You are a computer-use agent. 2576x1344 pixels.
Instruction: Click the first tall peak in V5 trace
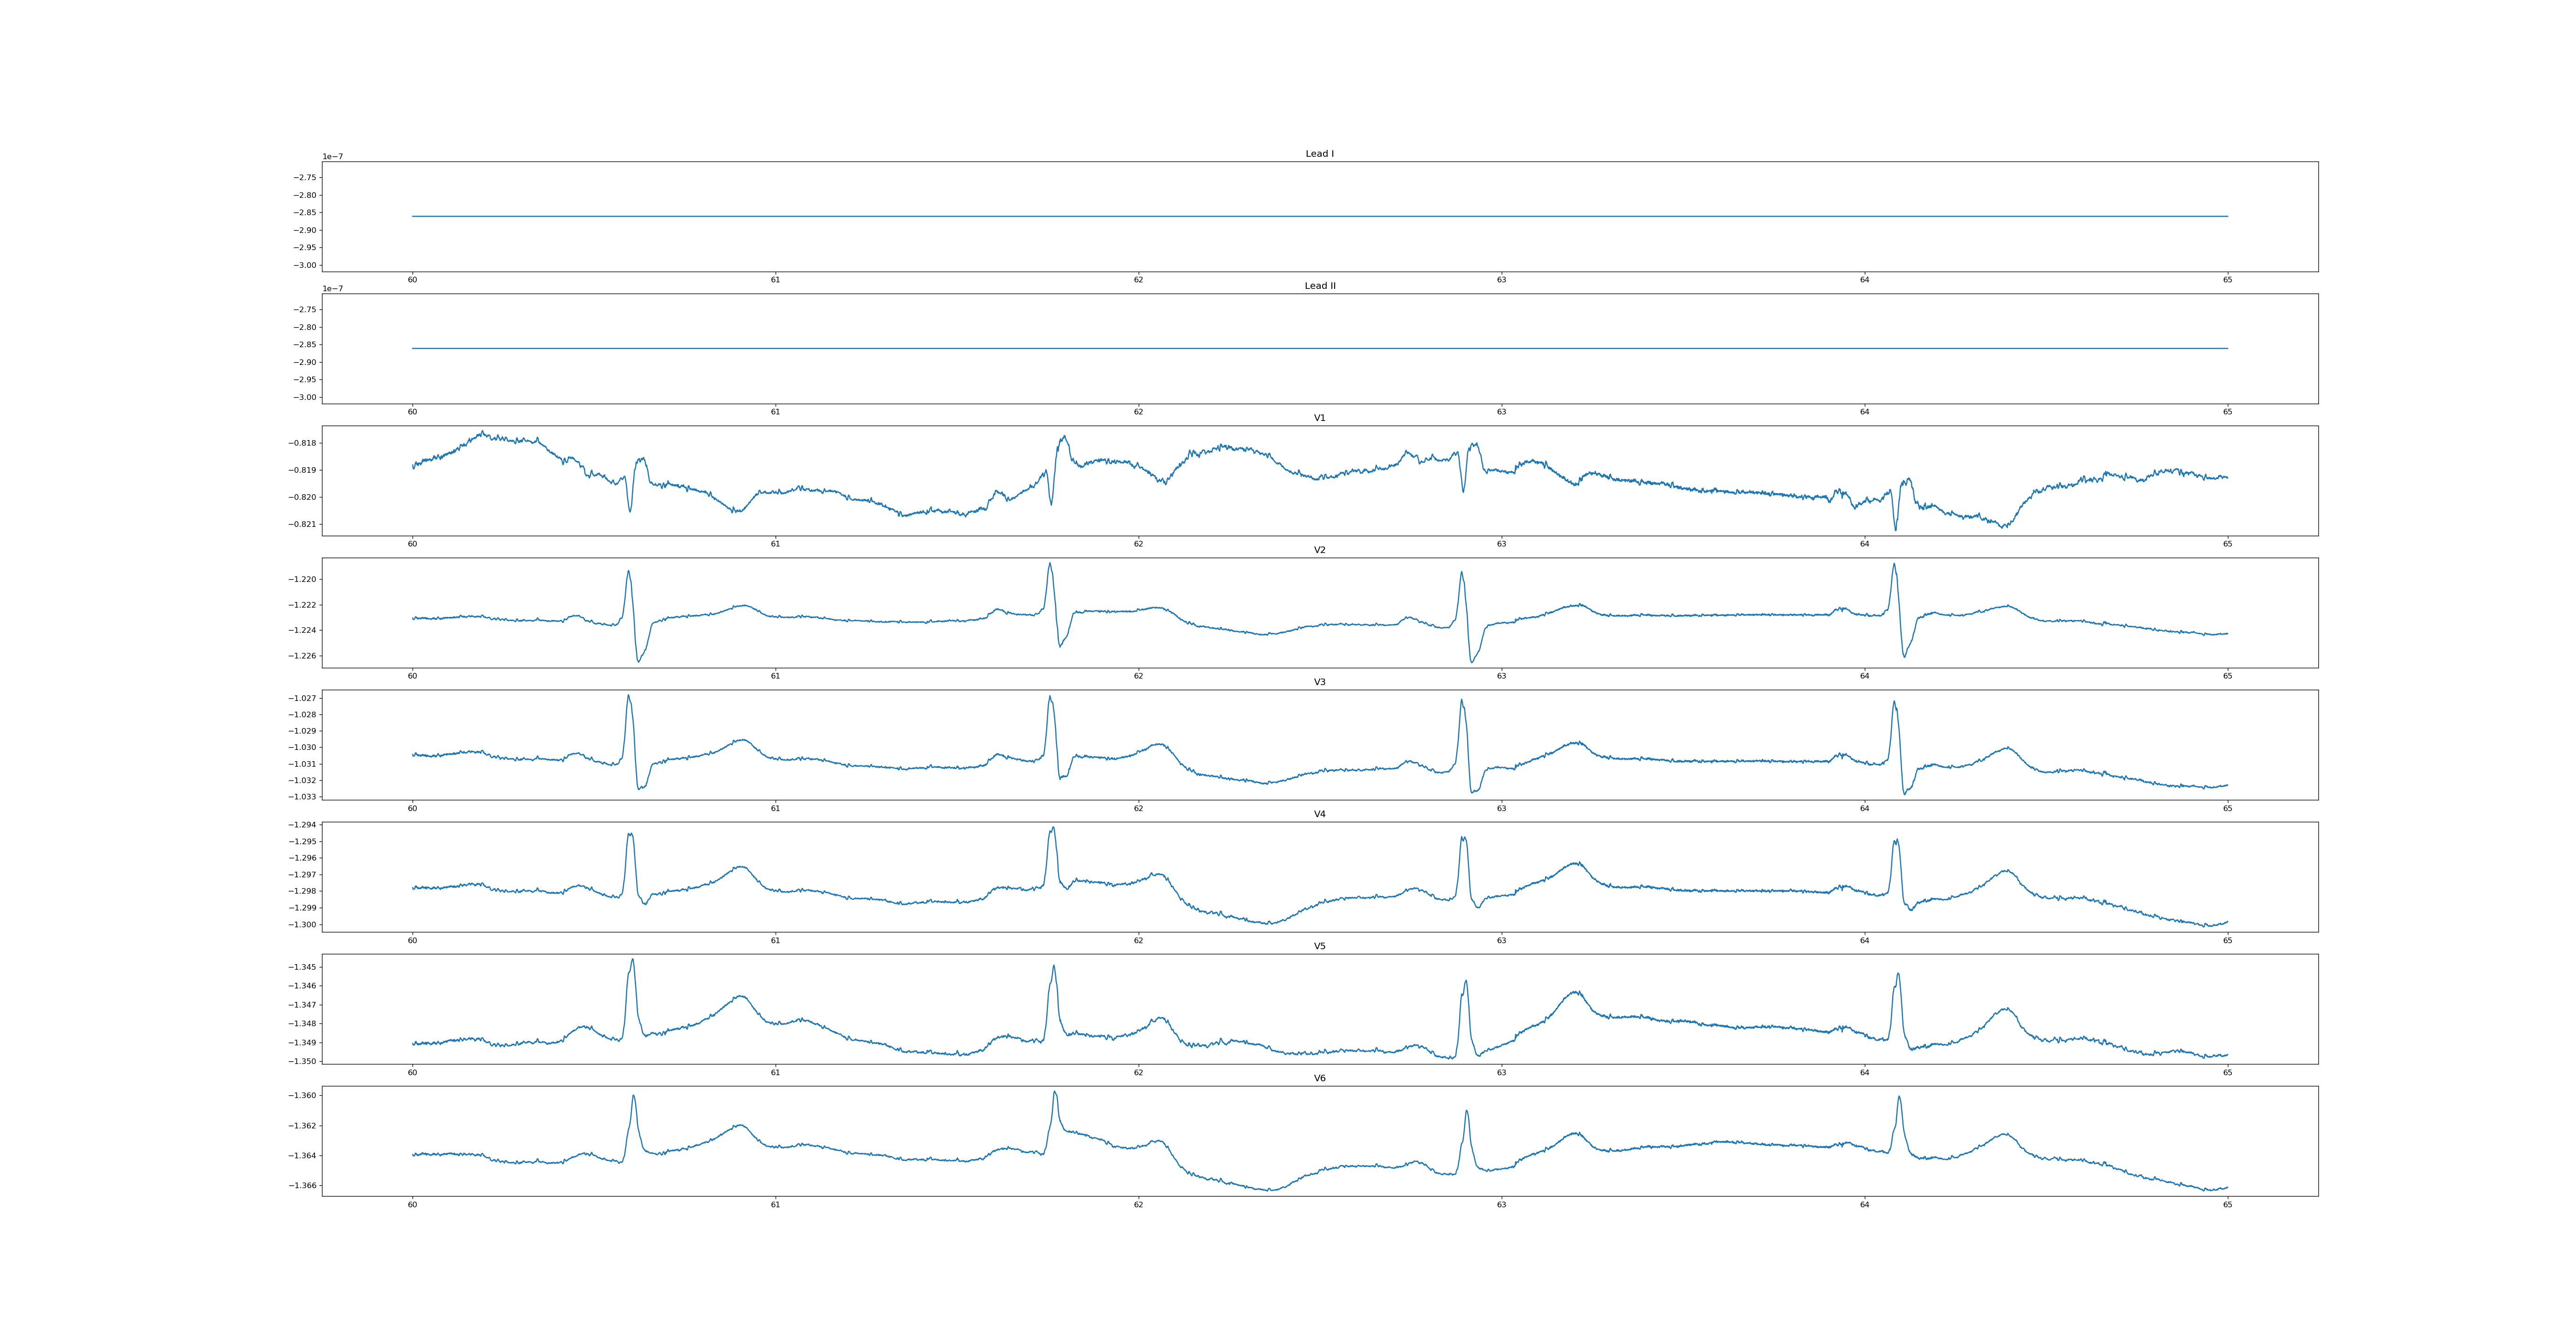point(632,960)
